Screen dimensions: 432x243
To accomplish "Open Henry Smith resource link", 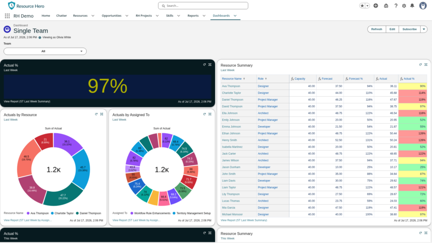I will pos(229,140).
